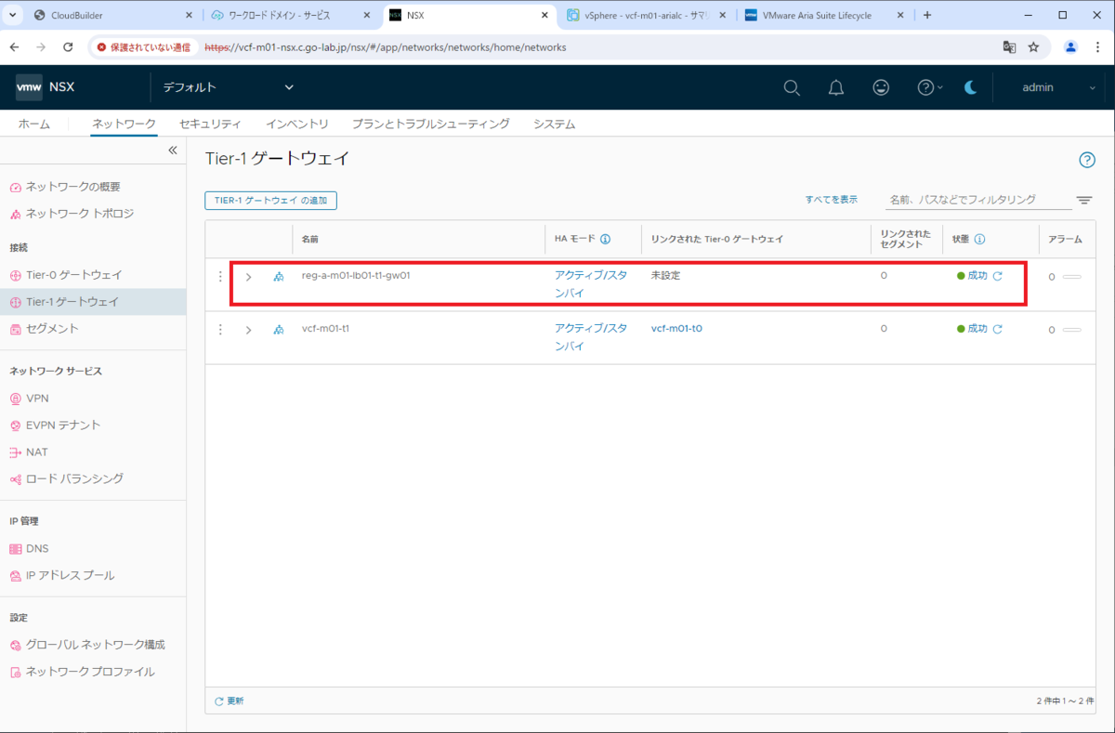Open the filter lines icon beside filter box

pyautogui.click(x=1084, y=200)
